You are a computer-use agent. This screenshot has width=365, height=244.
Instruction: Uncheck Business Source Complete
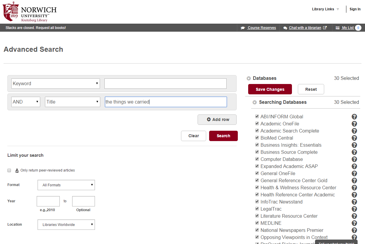point(257,152)
